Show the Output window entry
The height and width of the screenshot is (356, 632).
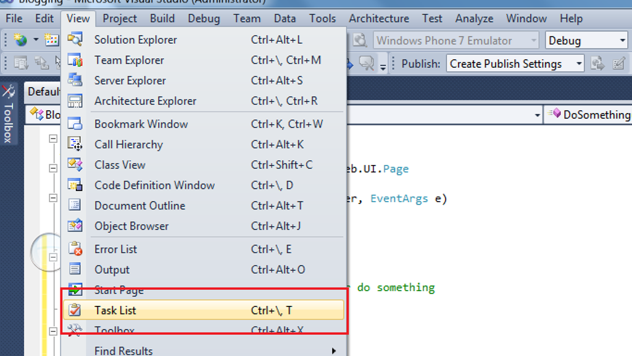[x=204, y=269]
